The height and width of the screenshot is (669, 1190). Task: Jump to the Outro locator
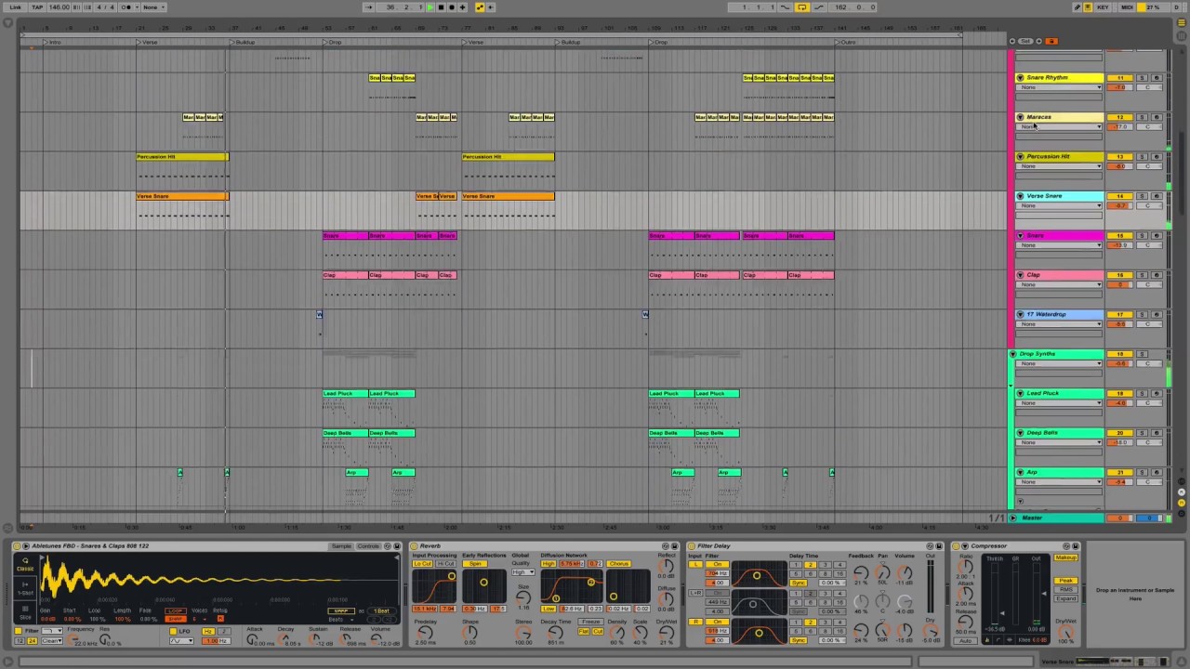846,42
